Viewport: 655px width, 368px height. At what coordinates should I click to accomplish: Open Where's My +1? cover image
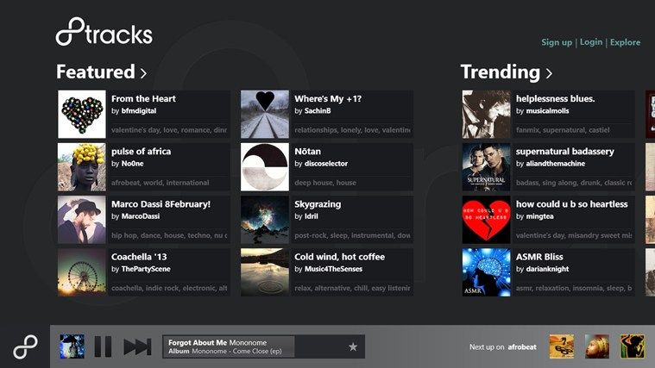265,115
